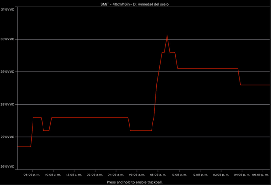Image resolution: width=271 pixels, height=185 pixels.
Task: Select the 10:05 a. m. time tick
Action: (179, 175)
